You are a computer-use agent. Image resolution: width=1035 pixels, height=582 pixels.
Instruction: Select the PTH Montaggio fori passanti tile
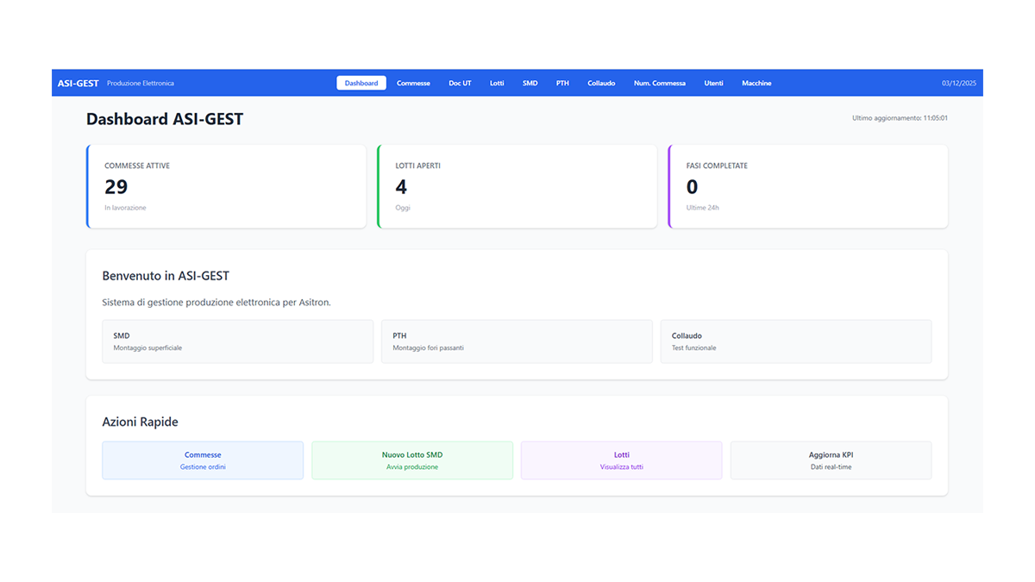pos(517,341)
